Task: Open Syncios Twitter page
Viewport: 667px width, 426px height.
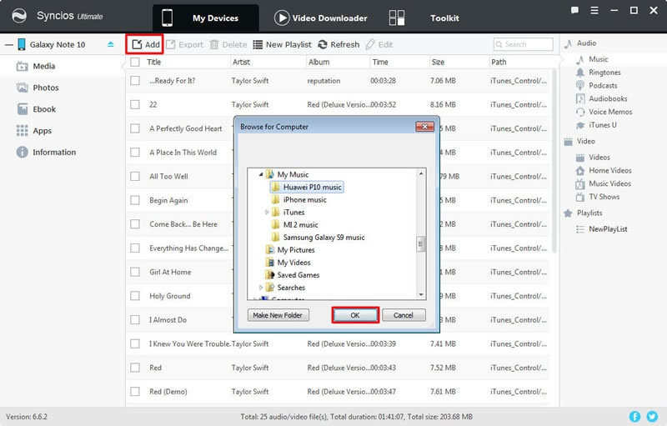Action: pos(652,417)
